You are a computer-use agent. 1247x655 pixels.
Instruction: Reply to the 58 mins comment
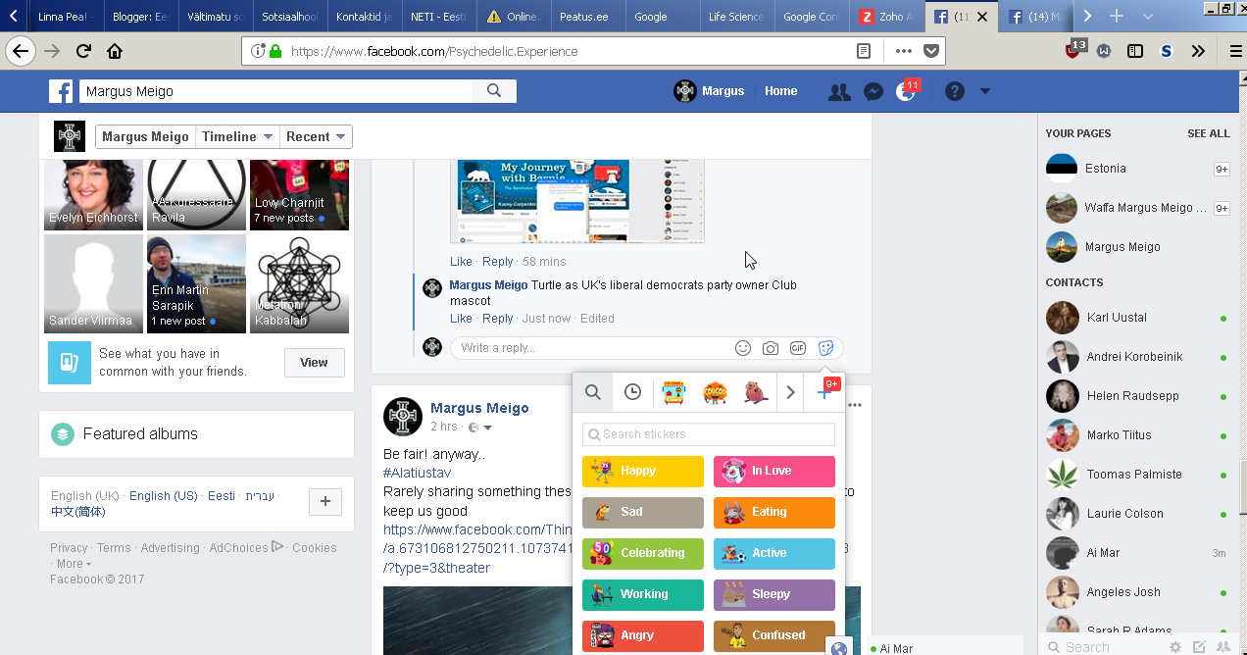[x=498, y=262]
